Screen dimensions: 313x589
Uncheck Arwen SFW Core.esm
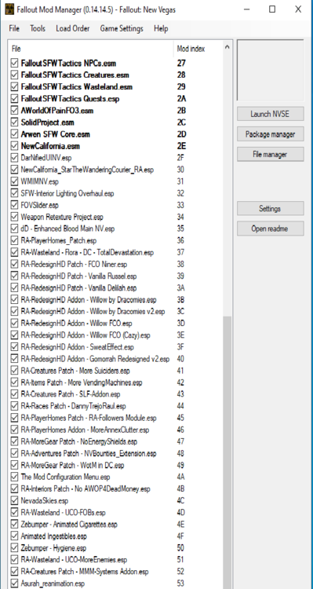(15, 134)
